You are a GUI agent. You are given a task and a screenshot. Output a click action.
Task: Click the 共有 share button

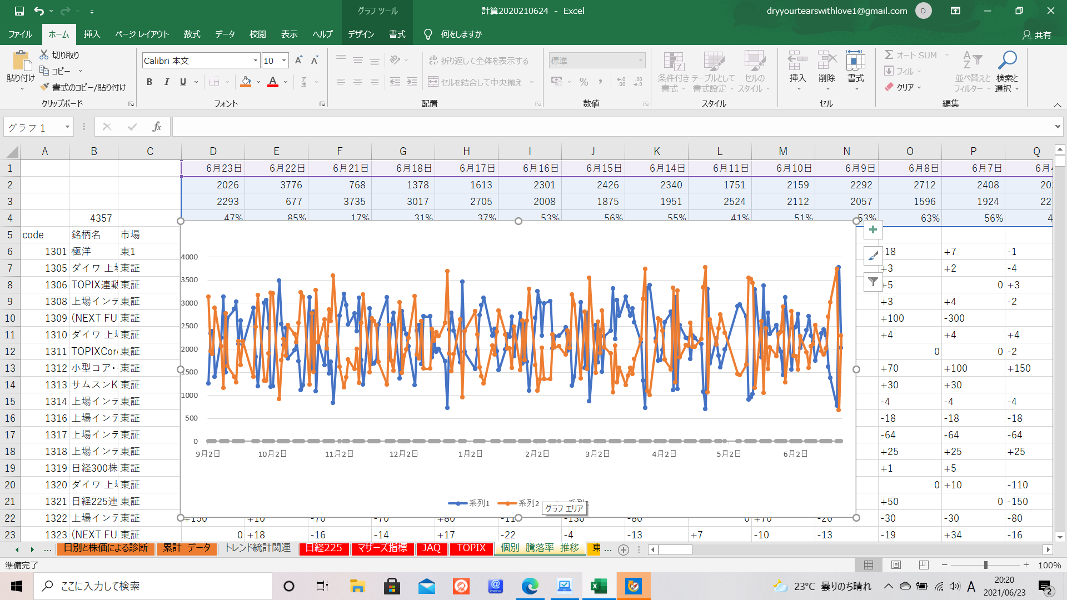tap(1037, 34)
